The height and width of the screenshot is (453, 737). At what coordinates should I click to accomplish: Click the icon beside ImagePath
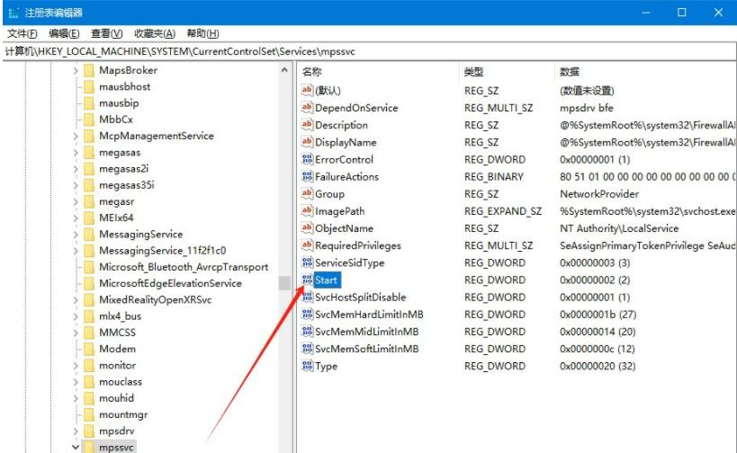point(307,211)
